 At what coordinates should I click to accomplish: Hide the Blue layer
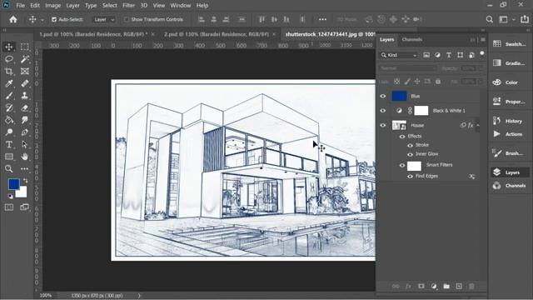click(383, 97)
